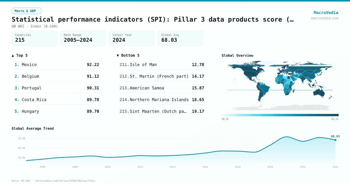Expand Sint Maarten's truncated name
Image resolution: width=350 pixels, height=184 pixels.
point(159,111)
